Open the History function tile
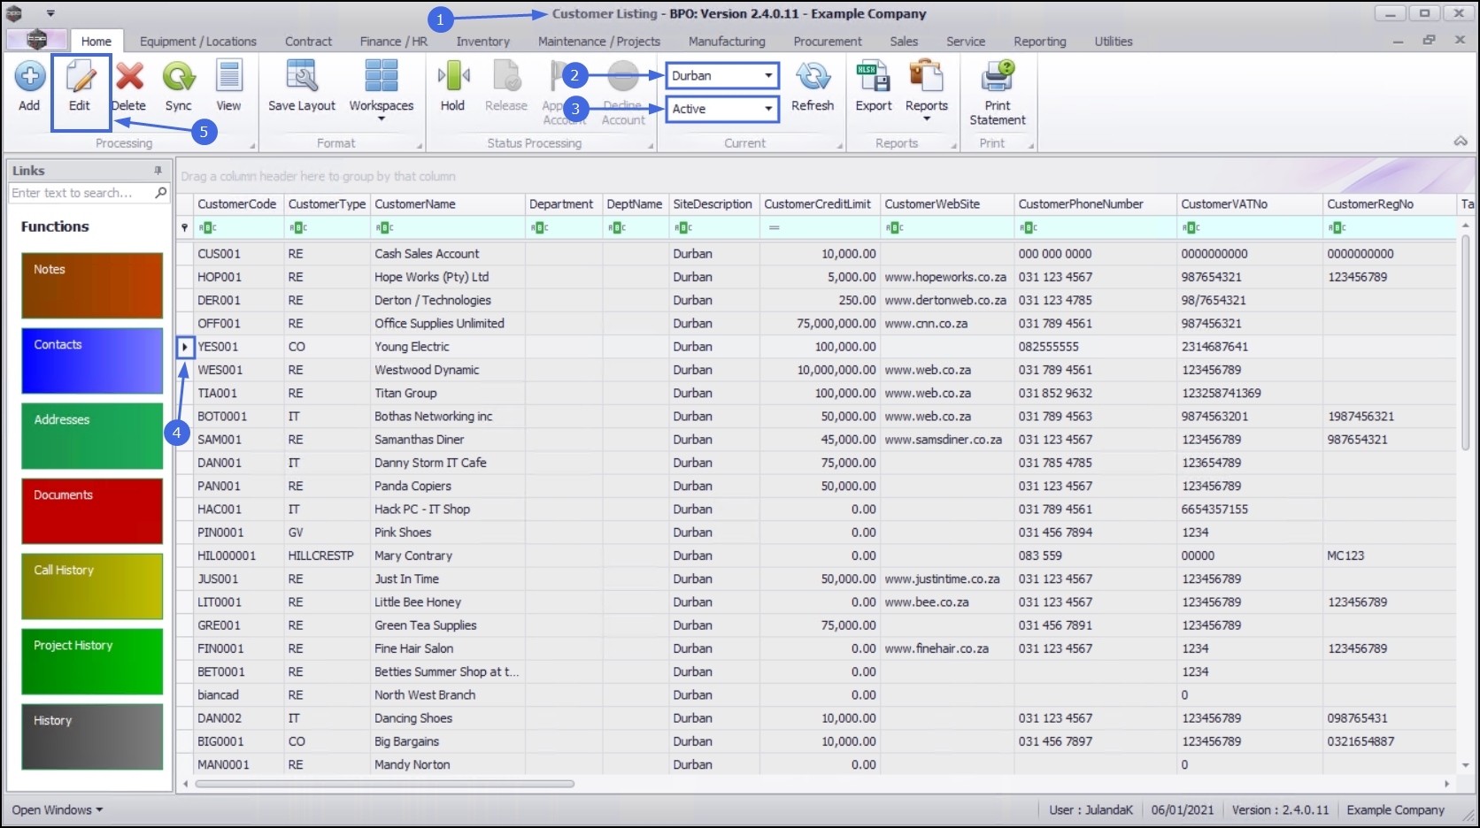The height and width of the screenshot is (828, 1480). coord(92,737)
